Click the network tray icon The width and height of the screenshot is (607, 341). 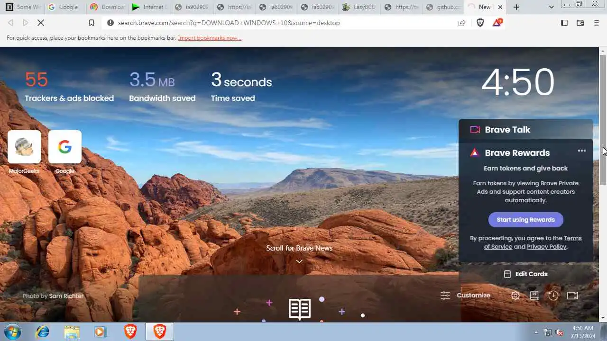coord(548,332)
